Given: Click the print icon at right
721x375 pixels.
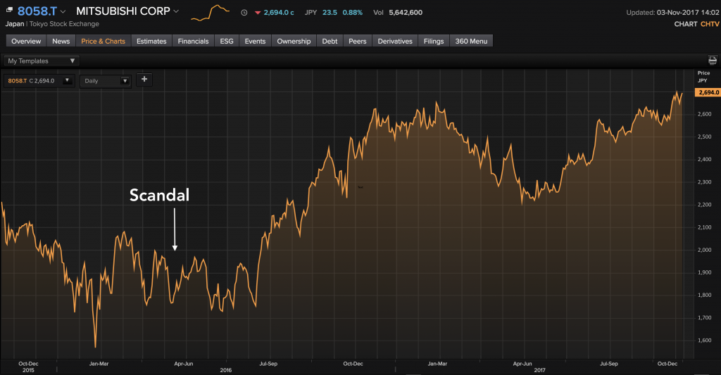Looking at the screenshot, I should pos(713,61).
